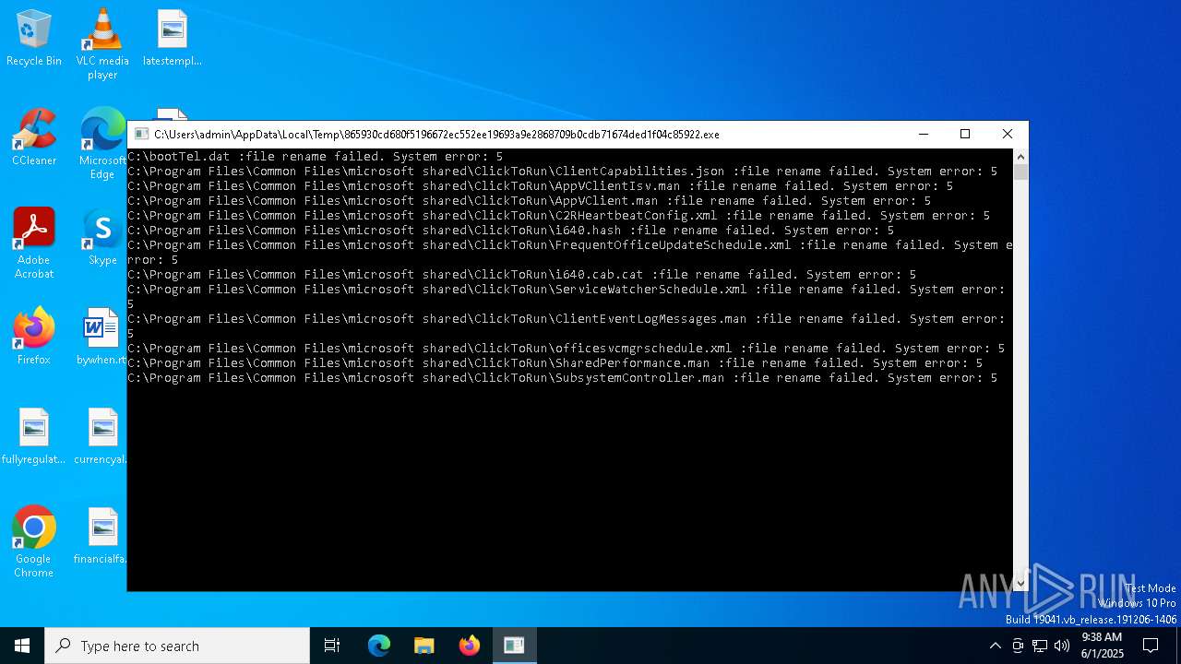Open the clock showing 9:38 AM

click(x=1103, y=646)
